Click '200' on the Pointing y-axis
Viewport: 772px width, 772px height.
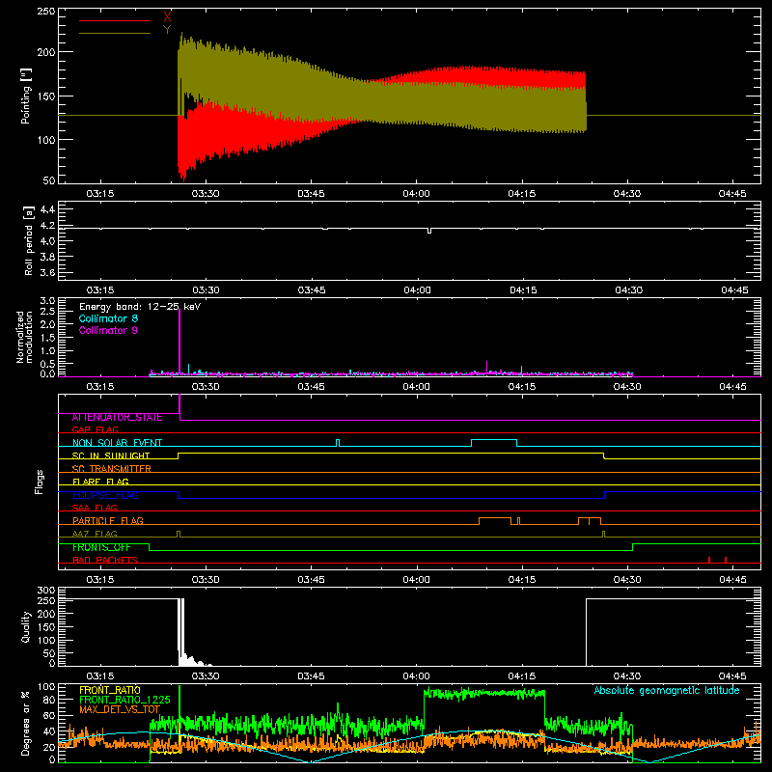click(46, 52)
